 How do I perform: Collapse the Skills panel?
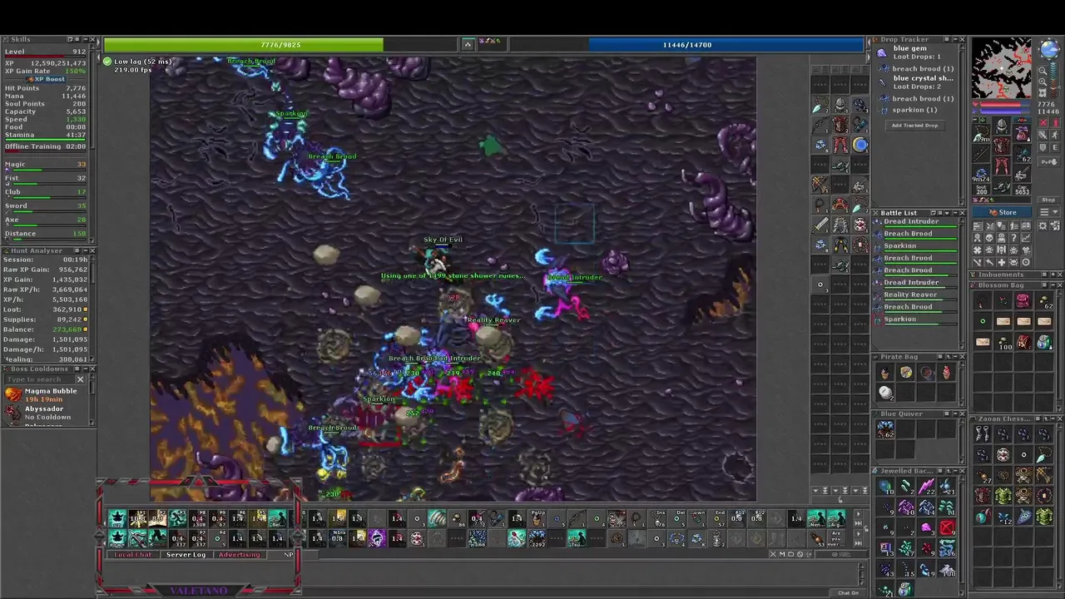point(85,39)
